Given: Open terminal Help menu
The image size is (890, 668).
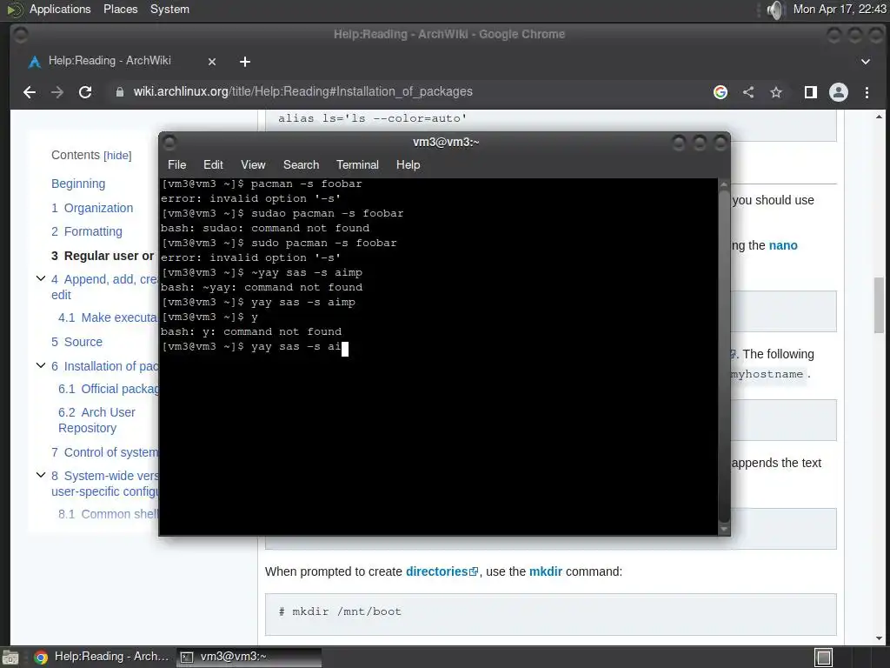Looking at the screenshot, I should point(408,164).
